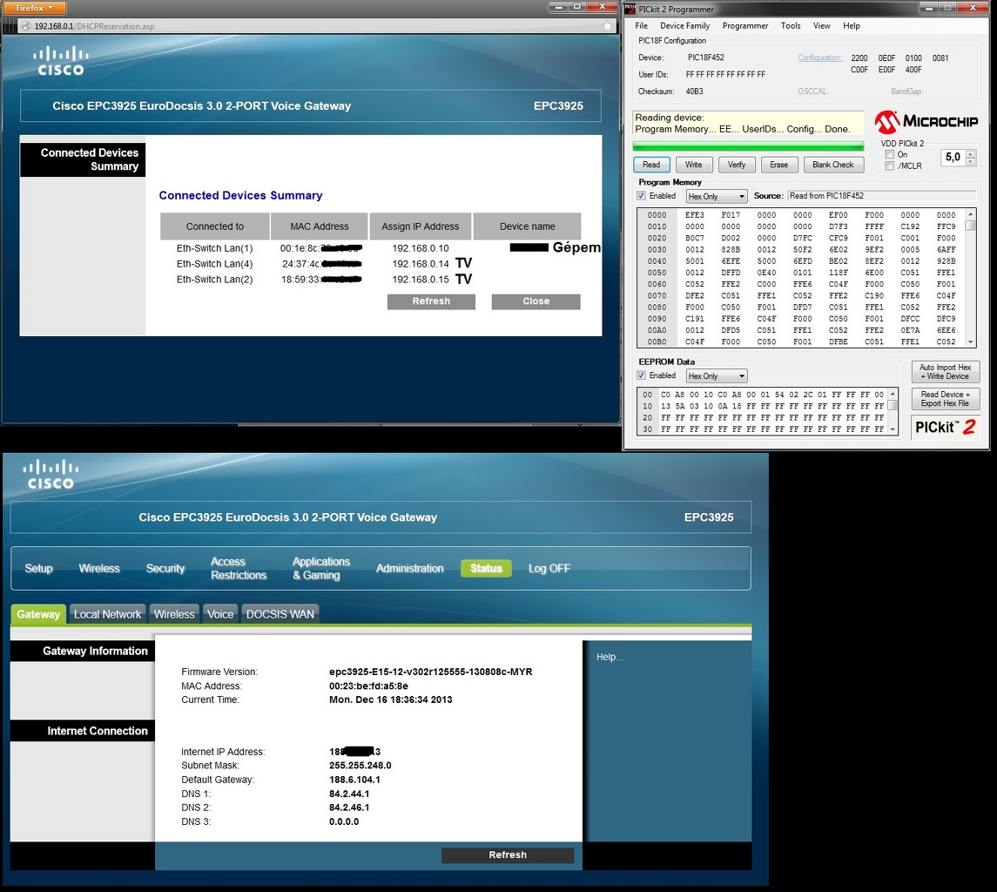Select the Gateway sub-tab
This screenshot has height=892, width=997.
38,615
